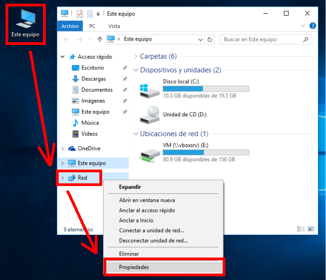This screenshot has height=280, width=326.
Task: Expand the ribbon with chevron arrow
Action: pyautogui.click(x=303, y=26)
